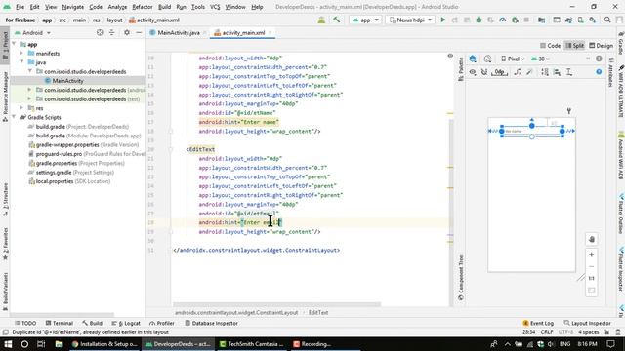Open the Android project view dropdown
This screenshot has height=351, width=625.
tap(32, 32)
